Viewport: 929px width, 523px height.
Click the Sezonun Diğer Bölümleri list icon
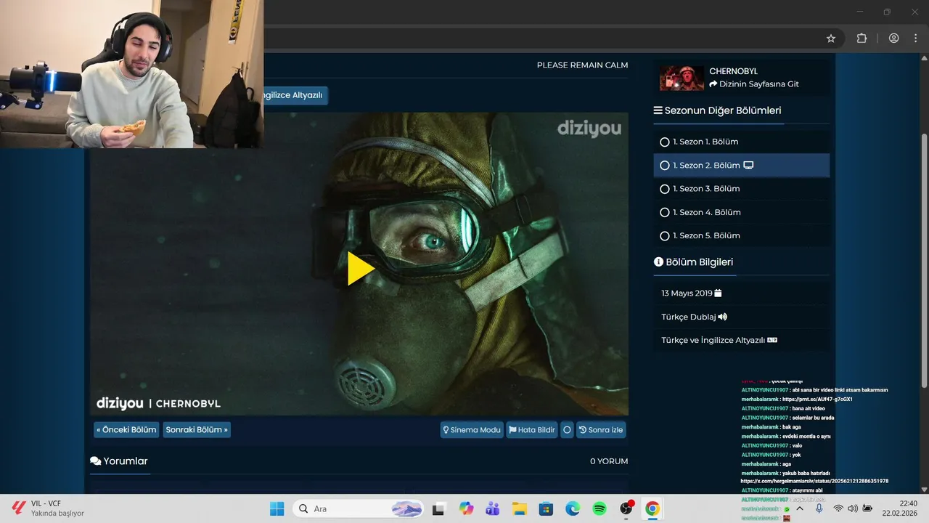click(658, 110)
